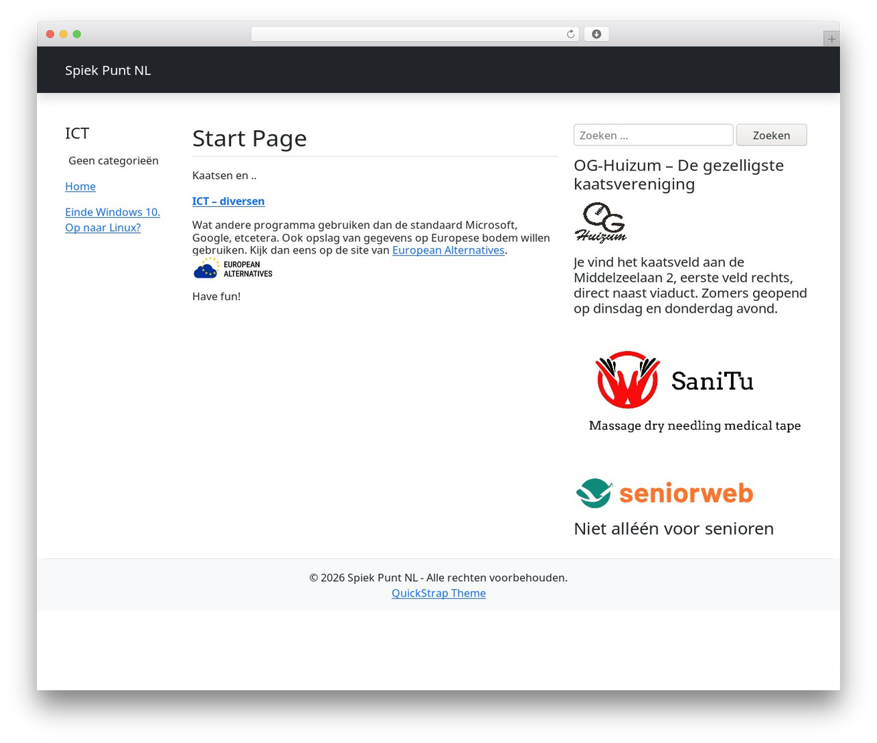Open the QuickStrap Theme footer link
Screen dimensions: 877x743
438,593
